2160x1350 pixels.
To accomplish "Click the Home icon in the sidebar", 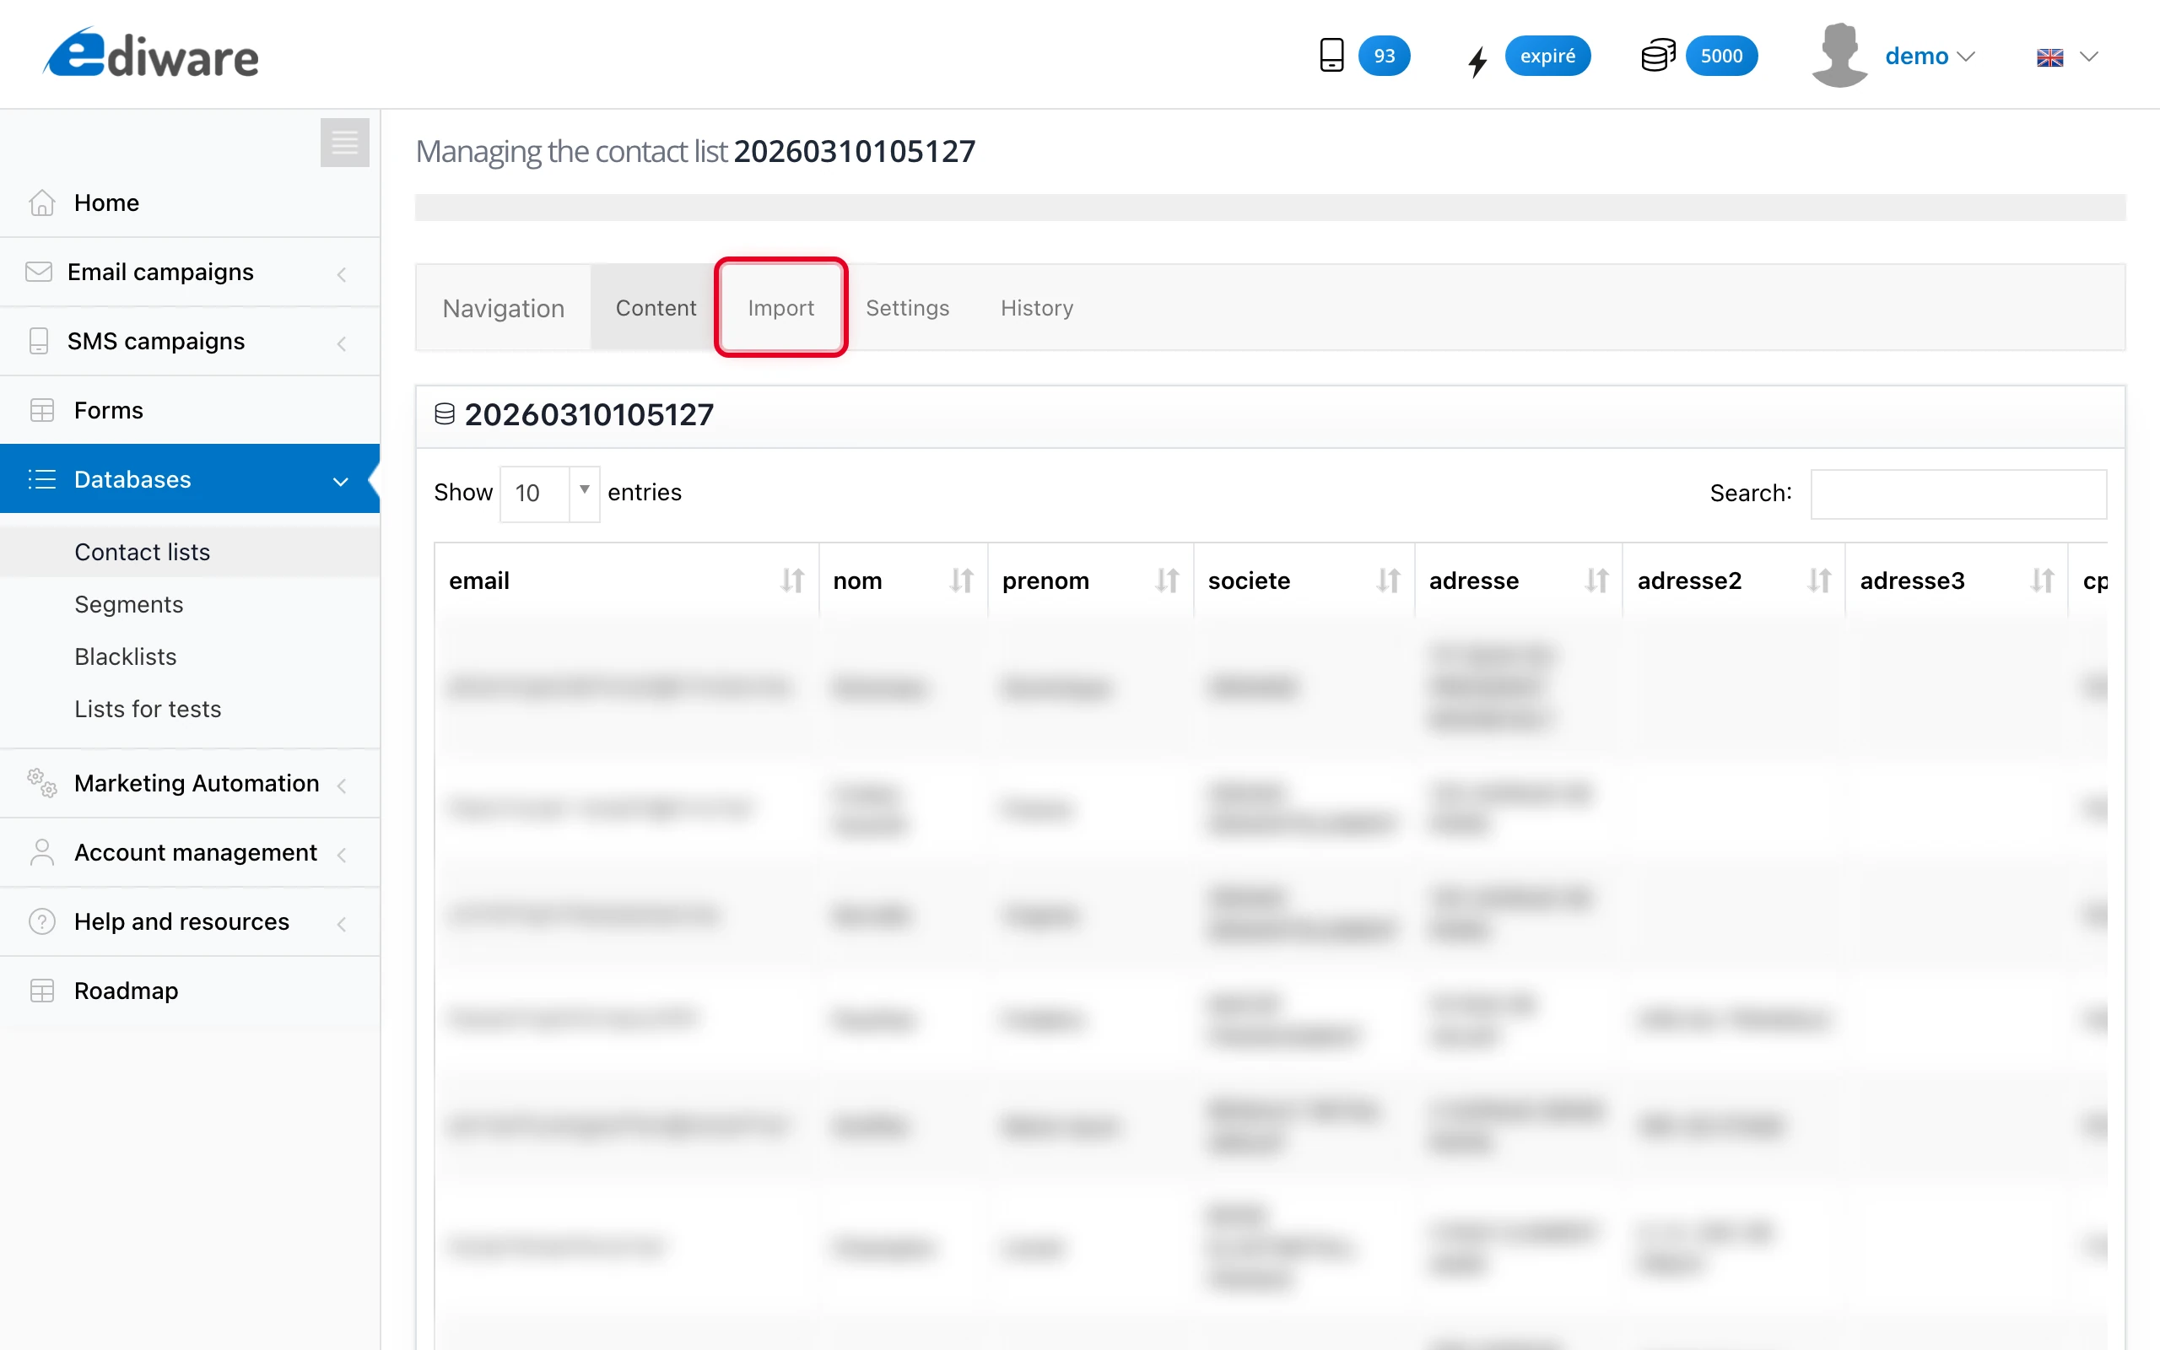I will point(41,202).
